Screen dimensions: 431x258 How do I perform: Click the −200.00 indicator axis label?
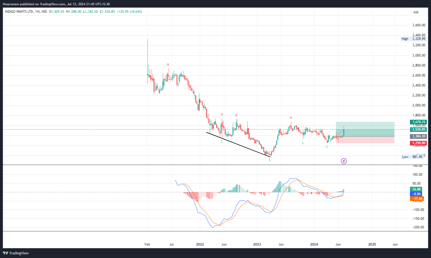tap(418, 227)
